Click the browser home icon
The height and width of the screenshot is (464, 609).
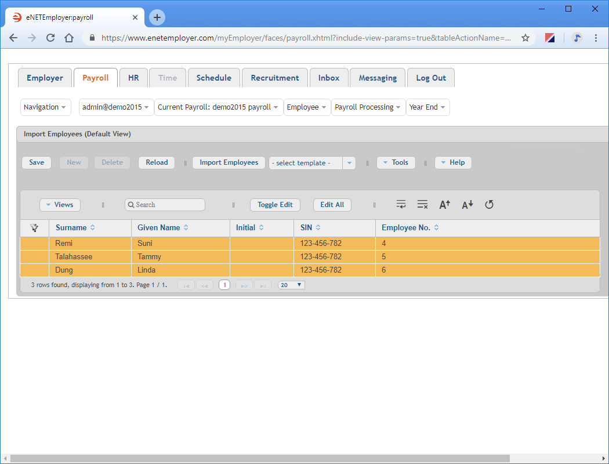[x=69, y=38]
